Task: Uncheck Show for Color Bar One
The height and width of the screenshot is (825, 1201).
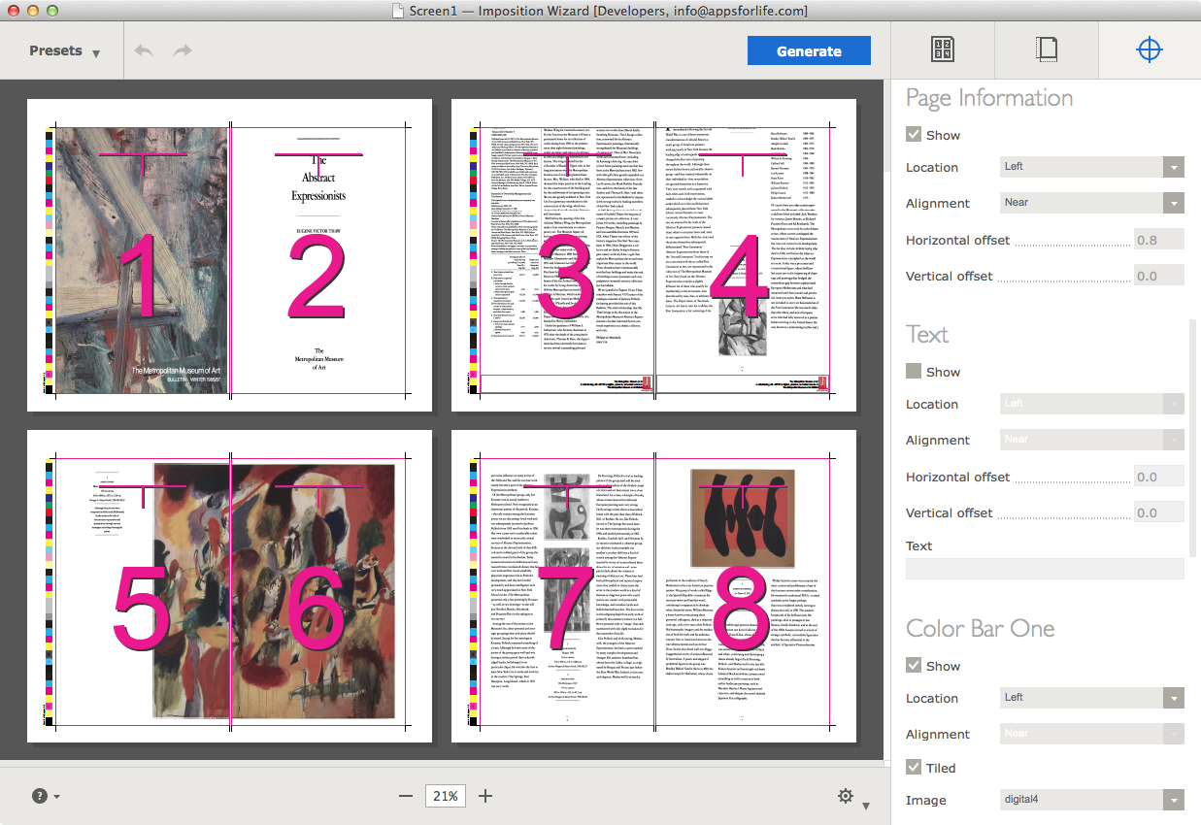Action: point(912,666)
